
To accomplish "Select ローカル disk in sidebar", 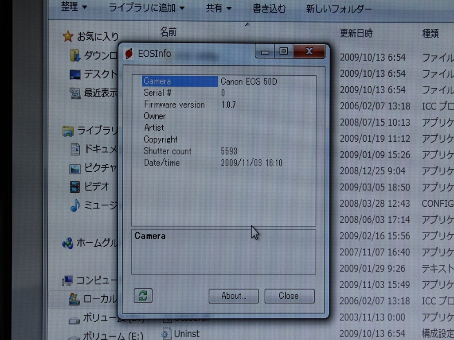I will click(93, 299).
